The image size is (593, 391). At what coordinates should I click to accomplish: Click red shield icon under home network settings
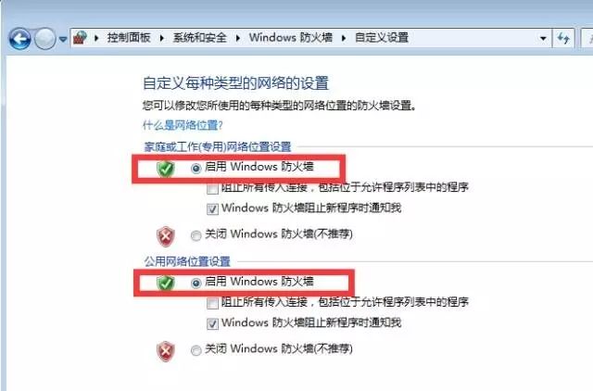click(166, 236)
